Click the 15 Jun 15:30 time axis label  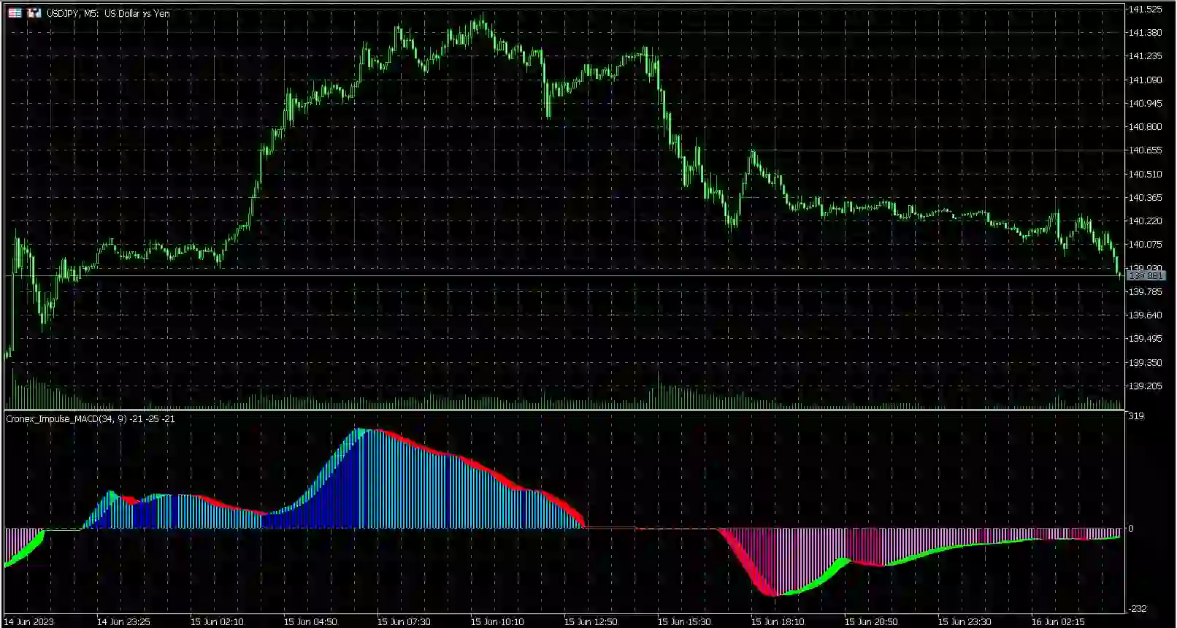coord(684,622)
